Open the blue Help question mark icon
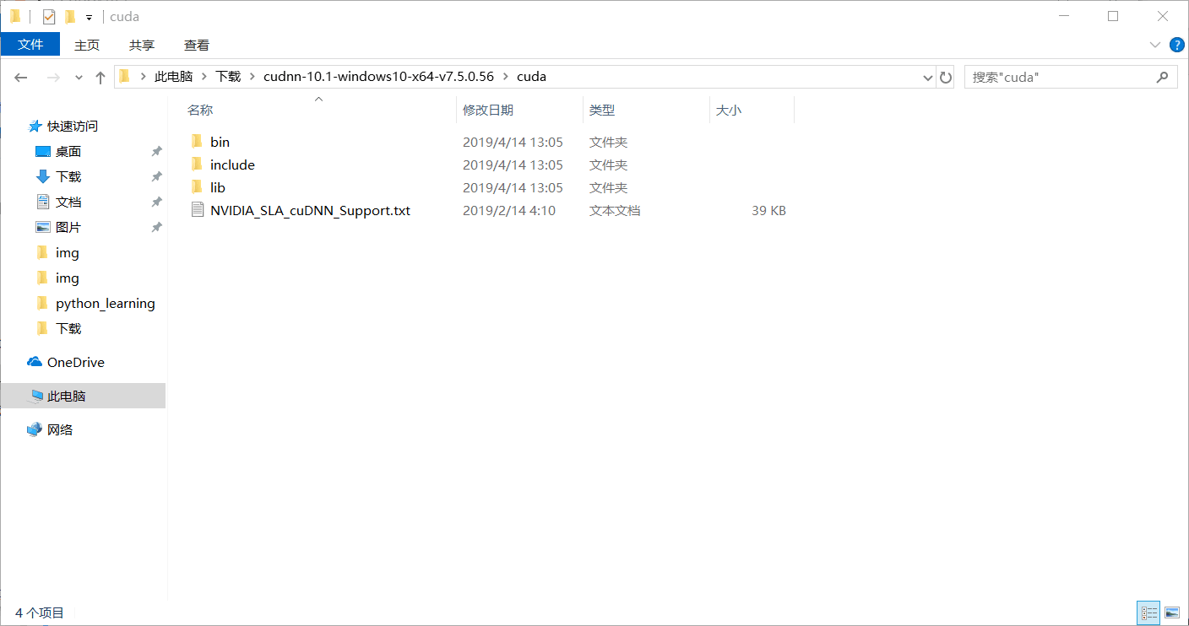 tap(1176, 44)
